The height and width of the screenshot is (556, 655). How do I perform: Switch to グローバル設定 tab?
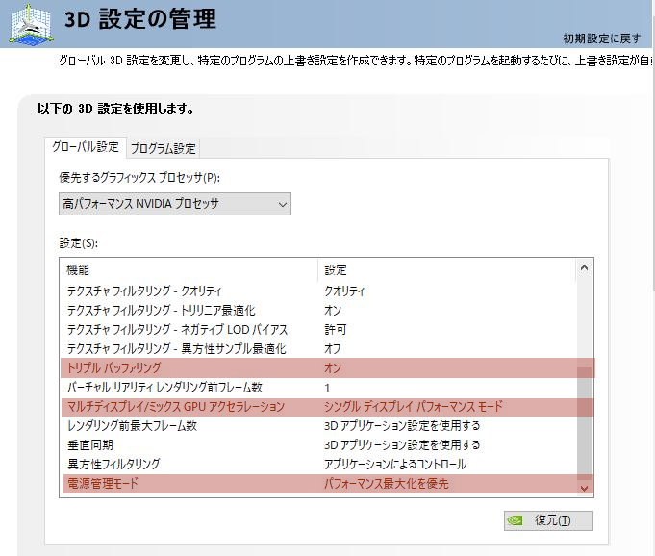86,147
